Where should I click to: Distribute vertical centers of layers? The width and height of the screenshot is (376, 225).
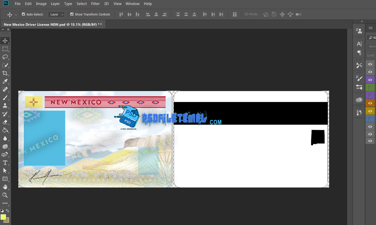pyautogui.click(x=186, y=14)
